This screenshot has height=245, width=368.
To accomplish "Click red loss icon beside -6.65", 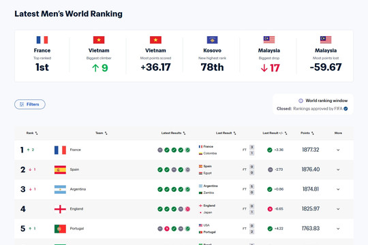I will [x=270, y=209].
